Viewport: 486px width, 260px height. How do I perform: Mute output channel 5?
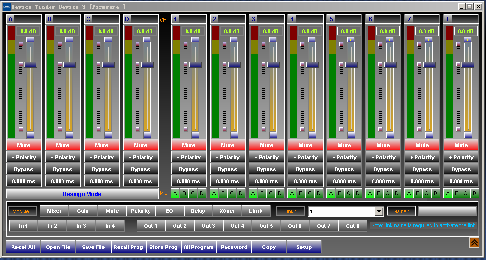(344, 145)
